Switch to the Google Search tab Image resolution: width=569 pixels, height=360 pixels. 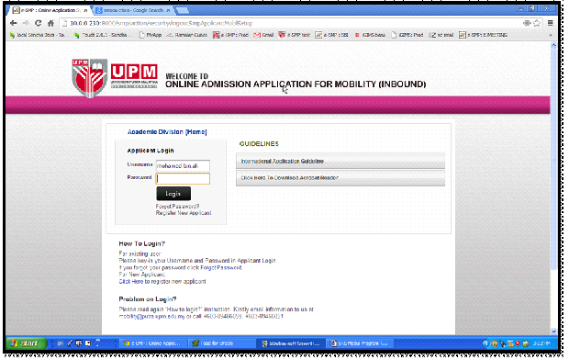132,10
